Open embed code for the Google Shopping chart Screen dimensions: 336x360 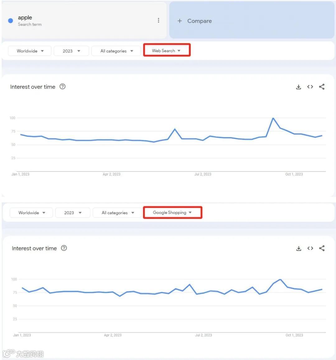point(310,248)
